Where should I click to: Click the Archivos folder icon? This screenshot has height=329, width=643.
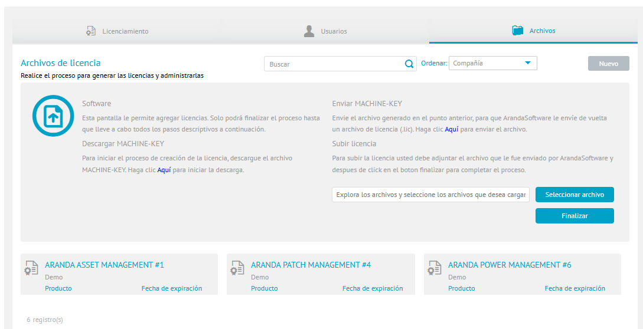[517, 31]
